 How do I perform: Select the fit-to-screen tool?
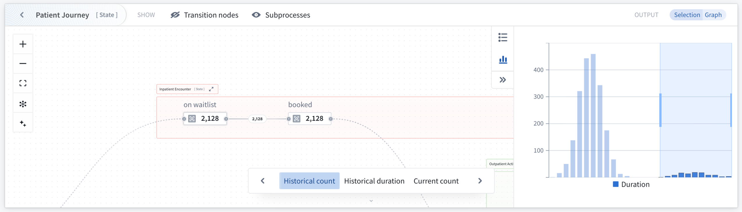click(x=23, y=83)
